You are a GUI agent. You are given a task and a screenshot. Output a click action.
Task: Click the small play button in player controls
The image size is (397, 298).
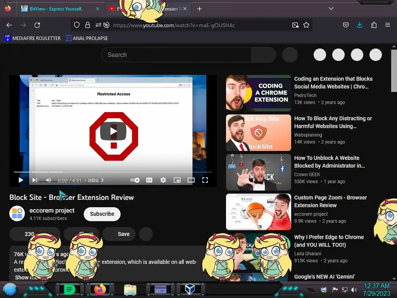tap(21, 180)
